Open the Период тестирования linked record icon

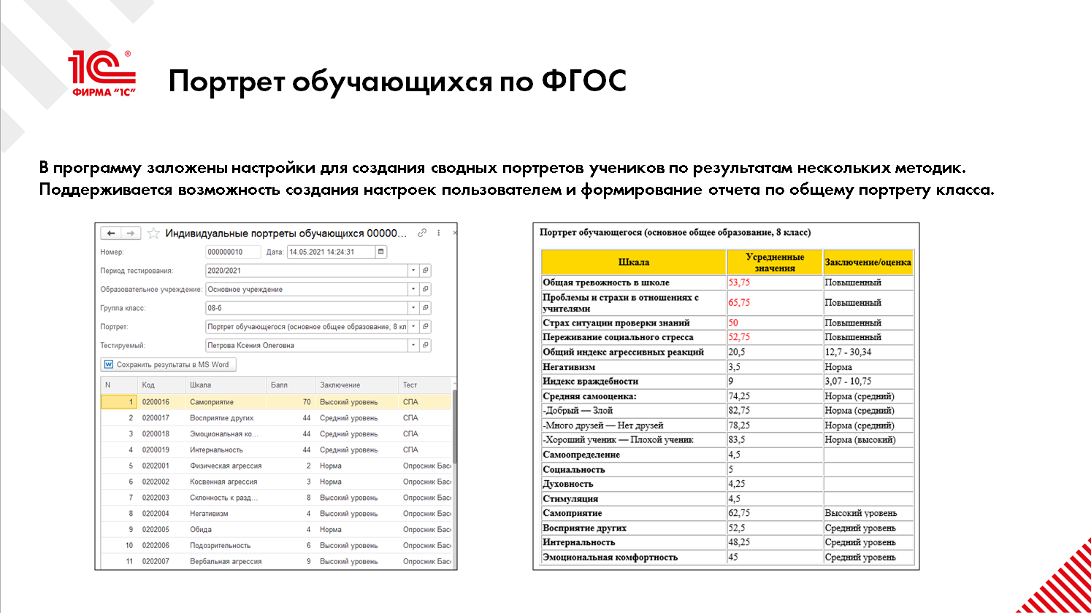click(x=426, y=271)
